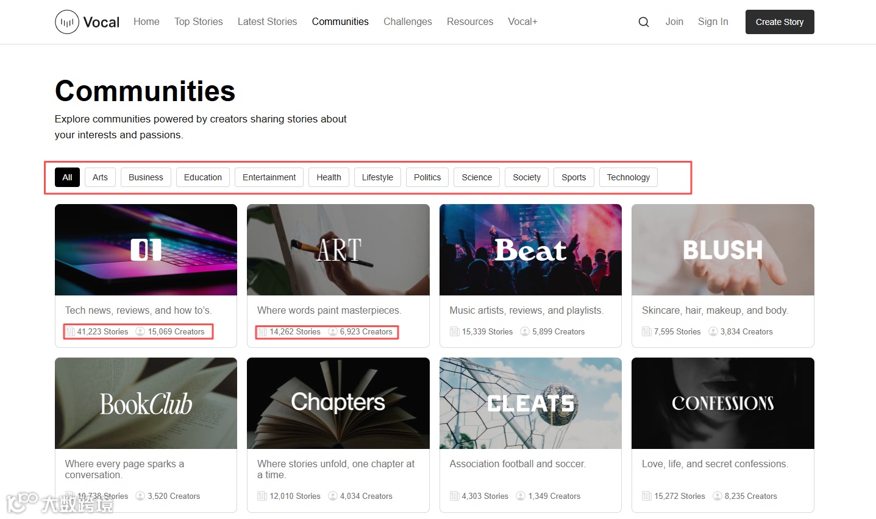Click 'Love, life, and secret confessions.' text
876x519 pixels.
click(715, 464)
